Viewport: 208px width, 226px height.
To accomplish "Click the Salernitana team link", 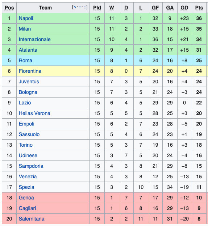I will tap(32, 219).
